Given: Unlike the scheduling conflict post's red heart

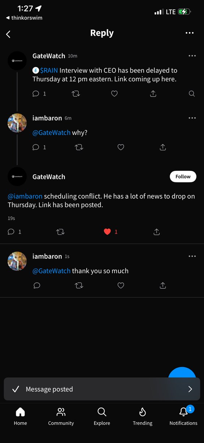Looking at the screenshot, I should (x=107, y=232).
